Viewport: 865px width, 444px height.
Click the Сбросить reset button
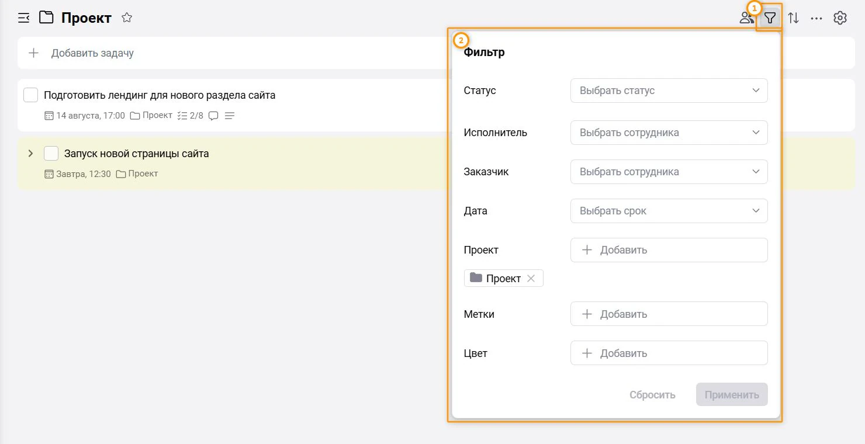[x=652, y=395]
